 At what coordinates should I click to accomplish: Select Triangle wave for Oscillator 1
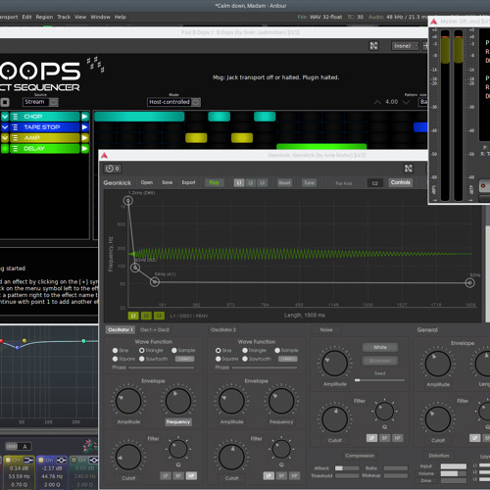[142, 350]
